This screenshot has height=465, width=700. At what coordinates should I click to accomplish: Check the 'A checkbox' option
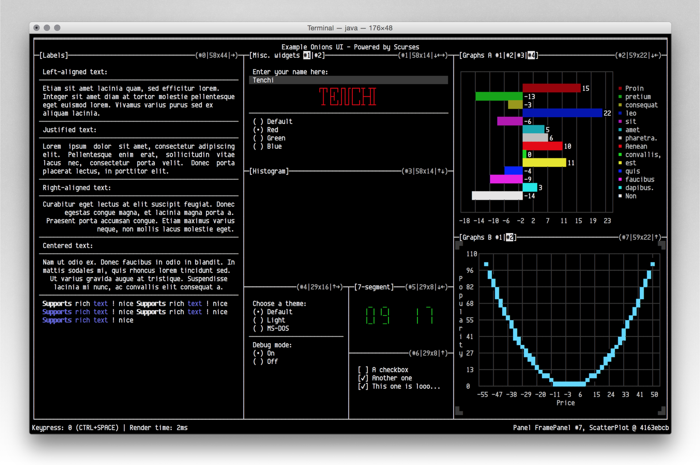pos(383,370)
